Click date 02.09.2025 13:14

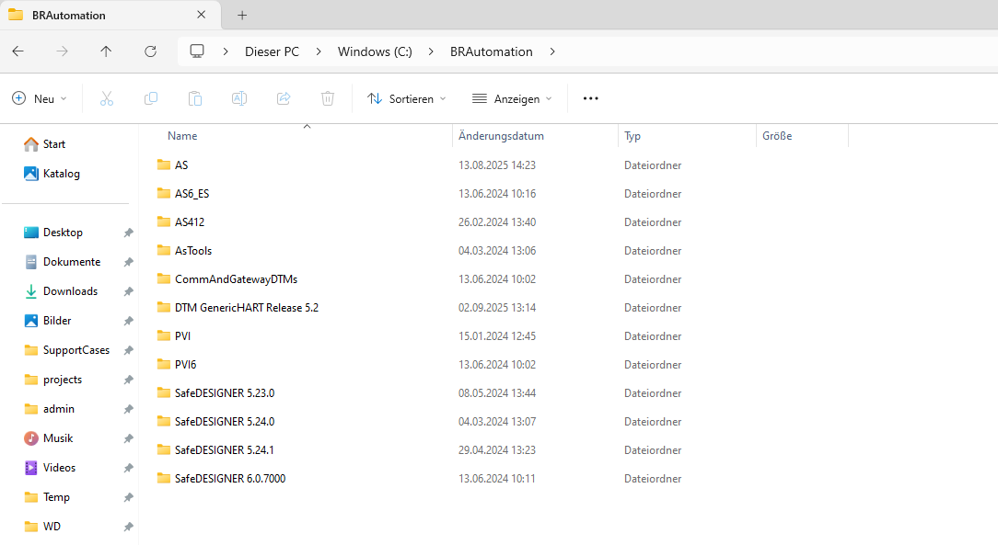[x=497, y=308]
